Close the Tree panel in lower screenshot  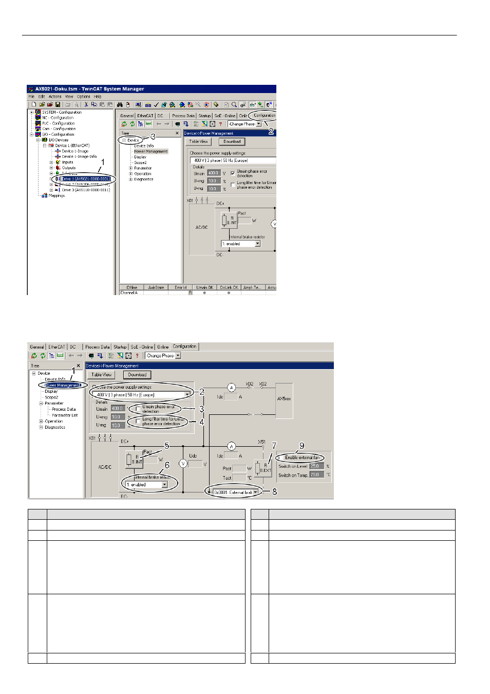[79, 366]
